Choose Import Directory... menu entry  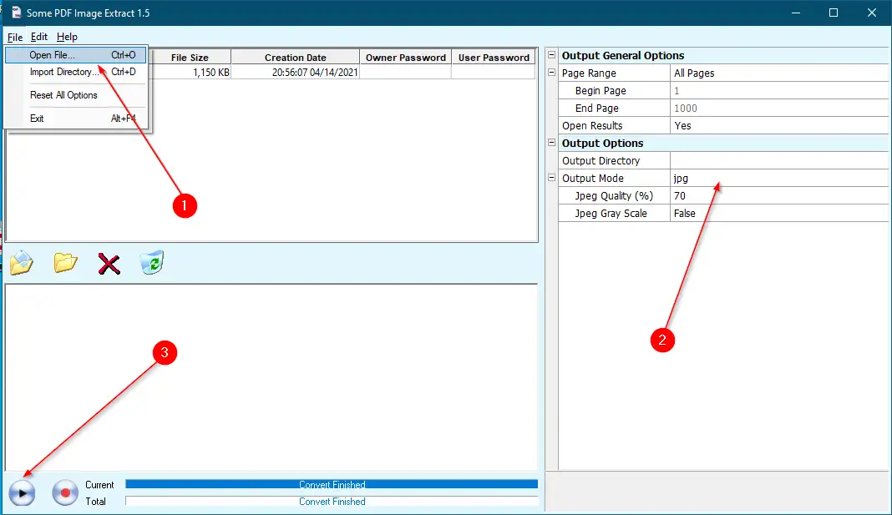(76, 72)
